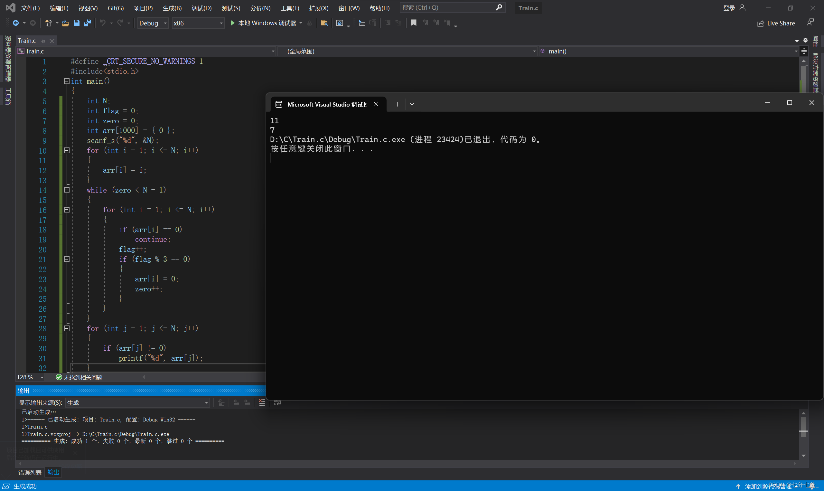This screenshot has width=824, height=491.
Task: Navigate backward with the blue arrow
Action: tap(15, 23)
